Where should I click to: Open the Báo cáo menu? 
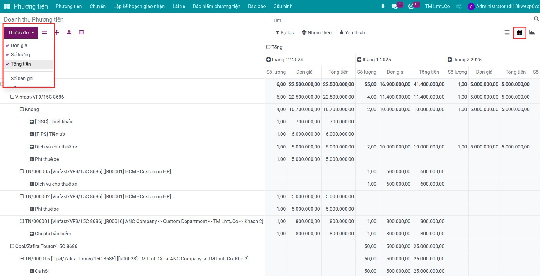click(x=257, y=6)
